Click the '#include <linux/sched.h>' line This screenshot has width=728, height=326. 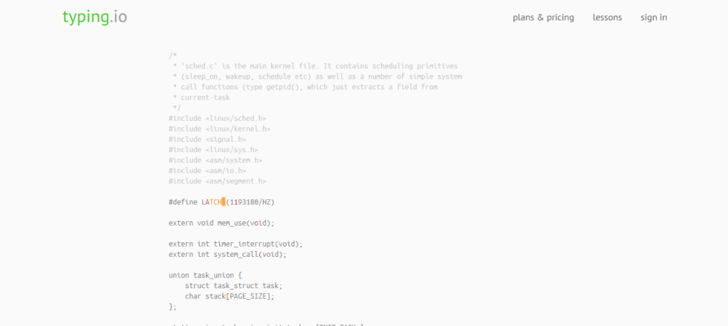217,119
